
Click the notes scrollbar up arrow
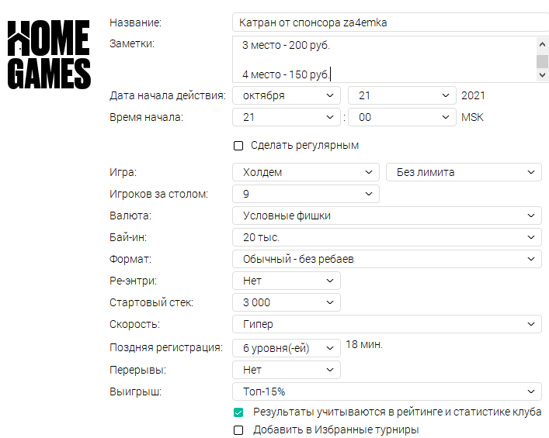(x=542, y=44)
